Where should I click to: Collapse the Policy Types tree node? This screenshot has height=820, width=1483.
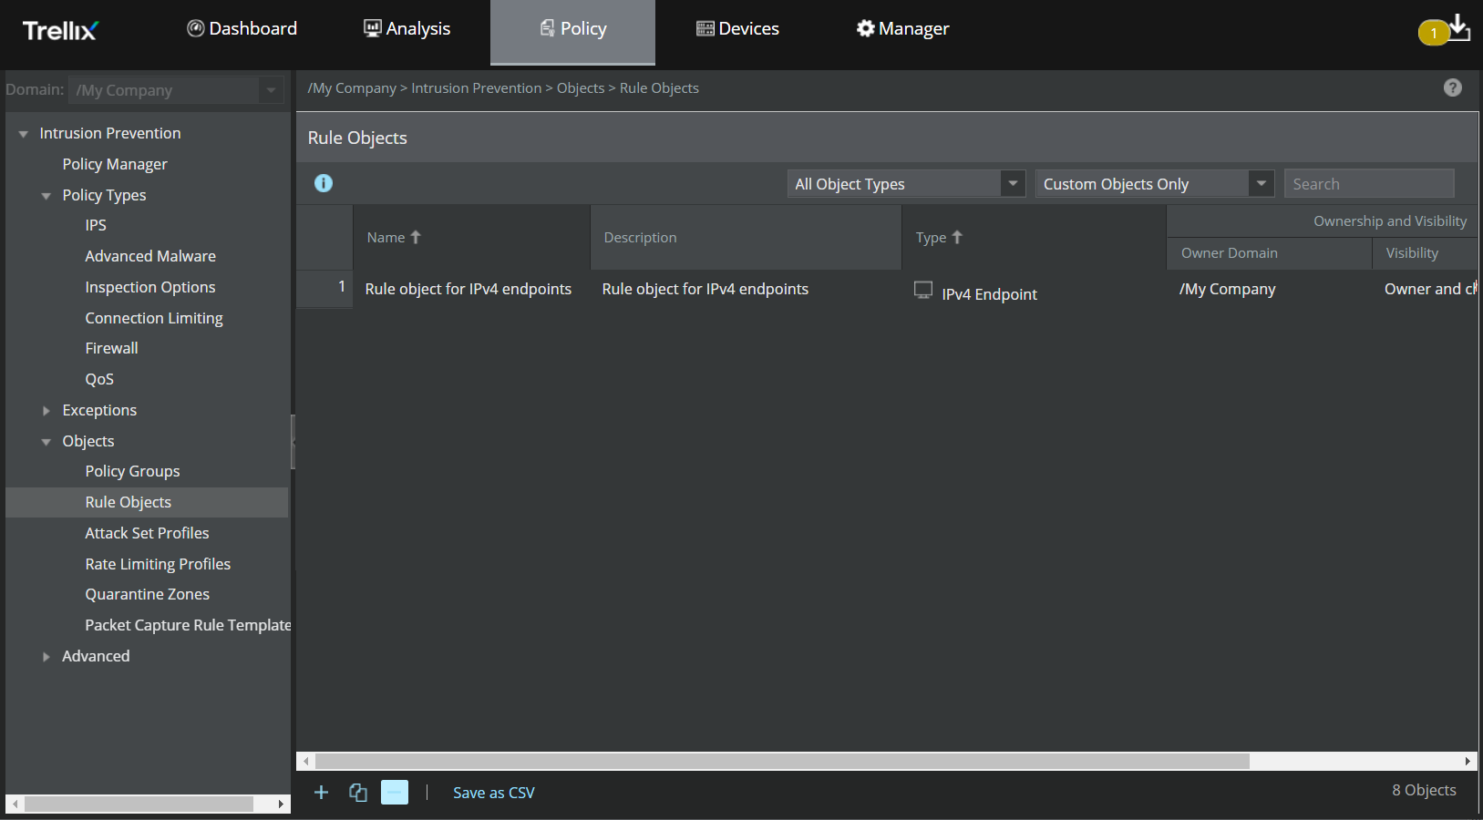[46, 196]
